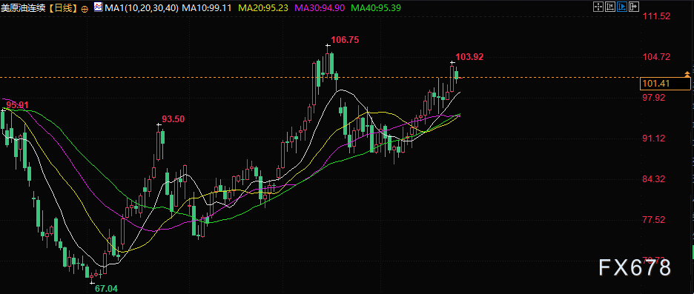694x294 pixels.
Task: Click the crosshair cursor icon in chart toolbar
Action: pyautogui.click(x=598, y=7)
